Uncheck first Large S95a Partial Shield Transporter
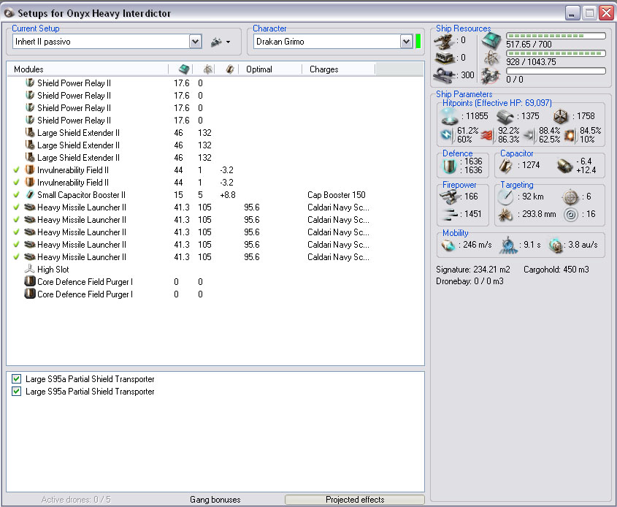The height and width of the screenshot is (507, 617). click(16, 379)
